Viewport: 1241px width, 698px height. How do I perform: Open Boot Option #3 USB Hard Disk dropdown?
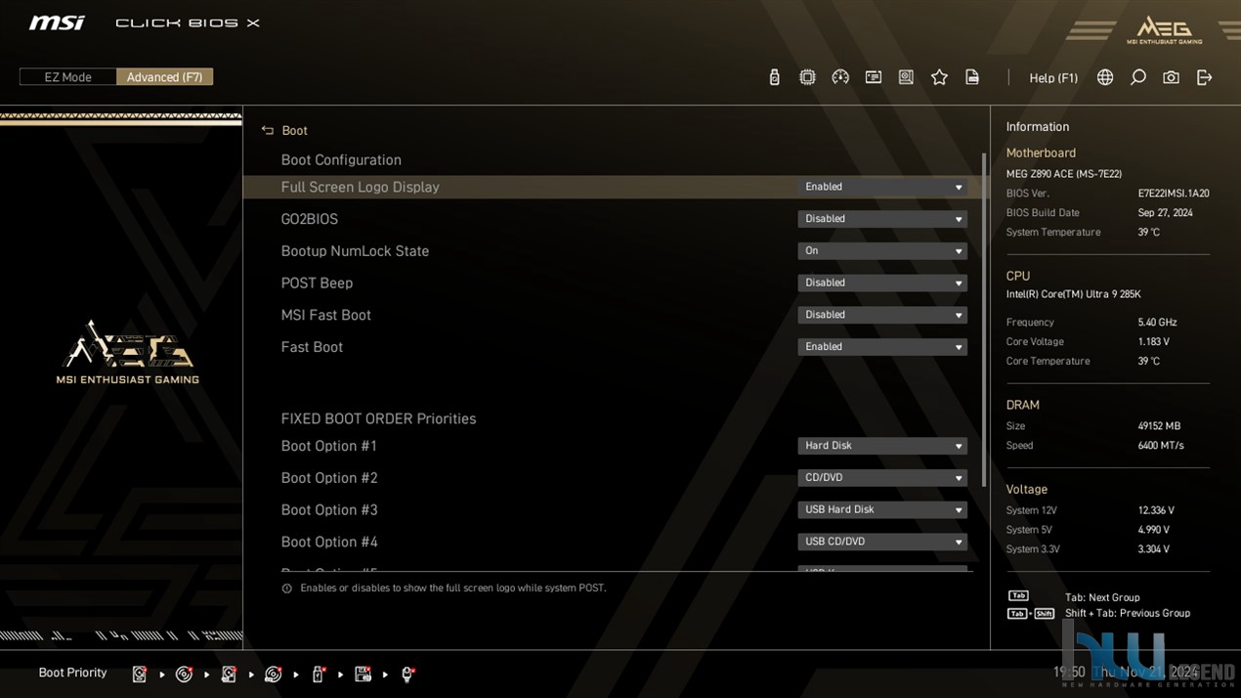tap(882, 509)
